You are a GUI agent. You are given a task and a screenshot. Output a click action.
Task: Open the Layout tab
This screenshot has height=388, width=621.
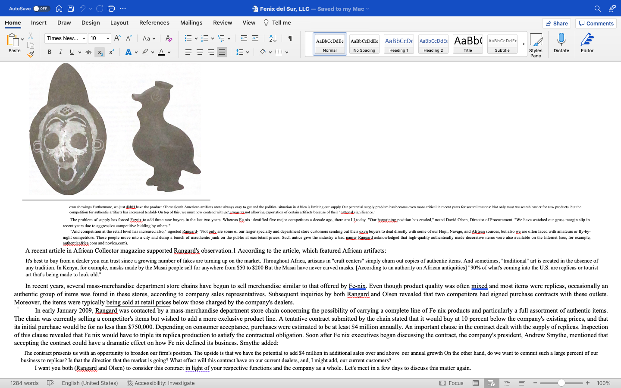point(119,23)
